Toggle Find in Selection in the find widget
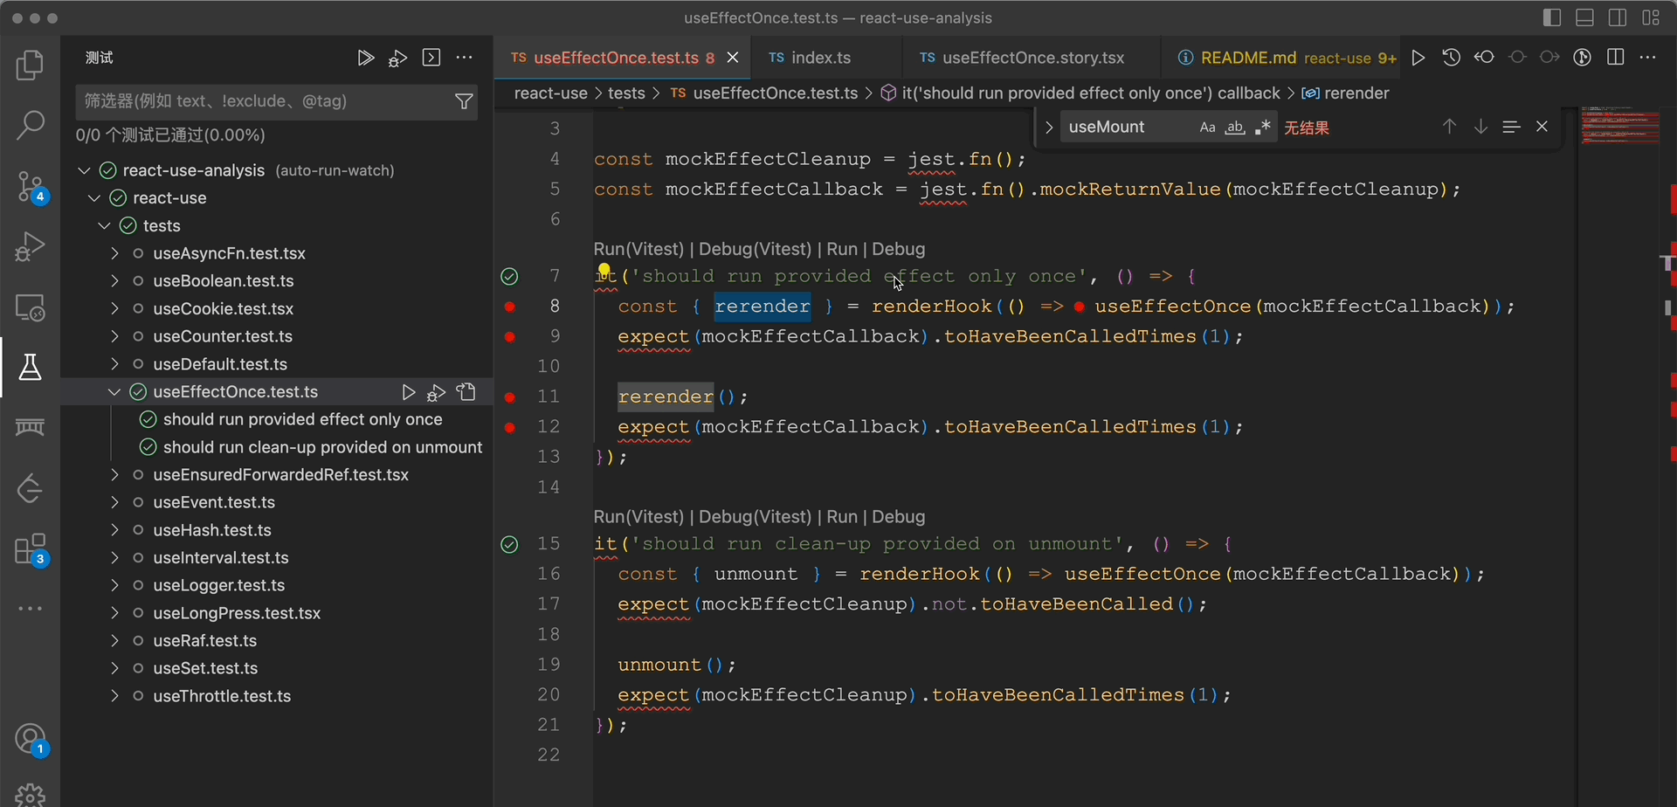Image resolution: width=1677 pixels, height=807 pixels. point(1511,128)
